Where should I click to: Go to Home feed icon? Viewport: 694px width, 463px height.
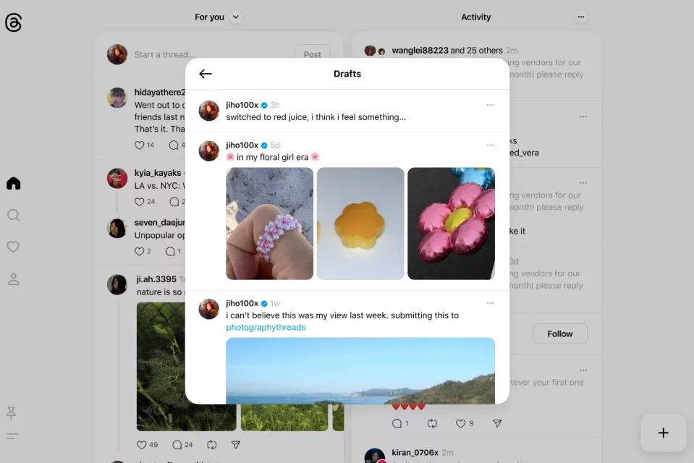[x=13, y=183]
